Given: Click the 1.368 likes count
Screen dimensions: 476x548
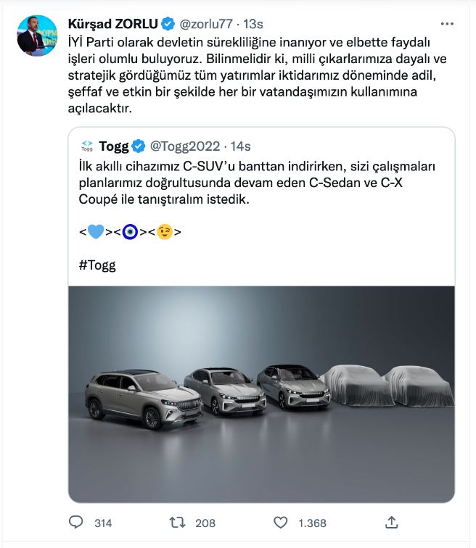Looking at the screenshot, I should coord(312,523).
